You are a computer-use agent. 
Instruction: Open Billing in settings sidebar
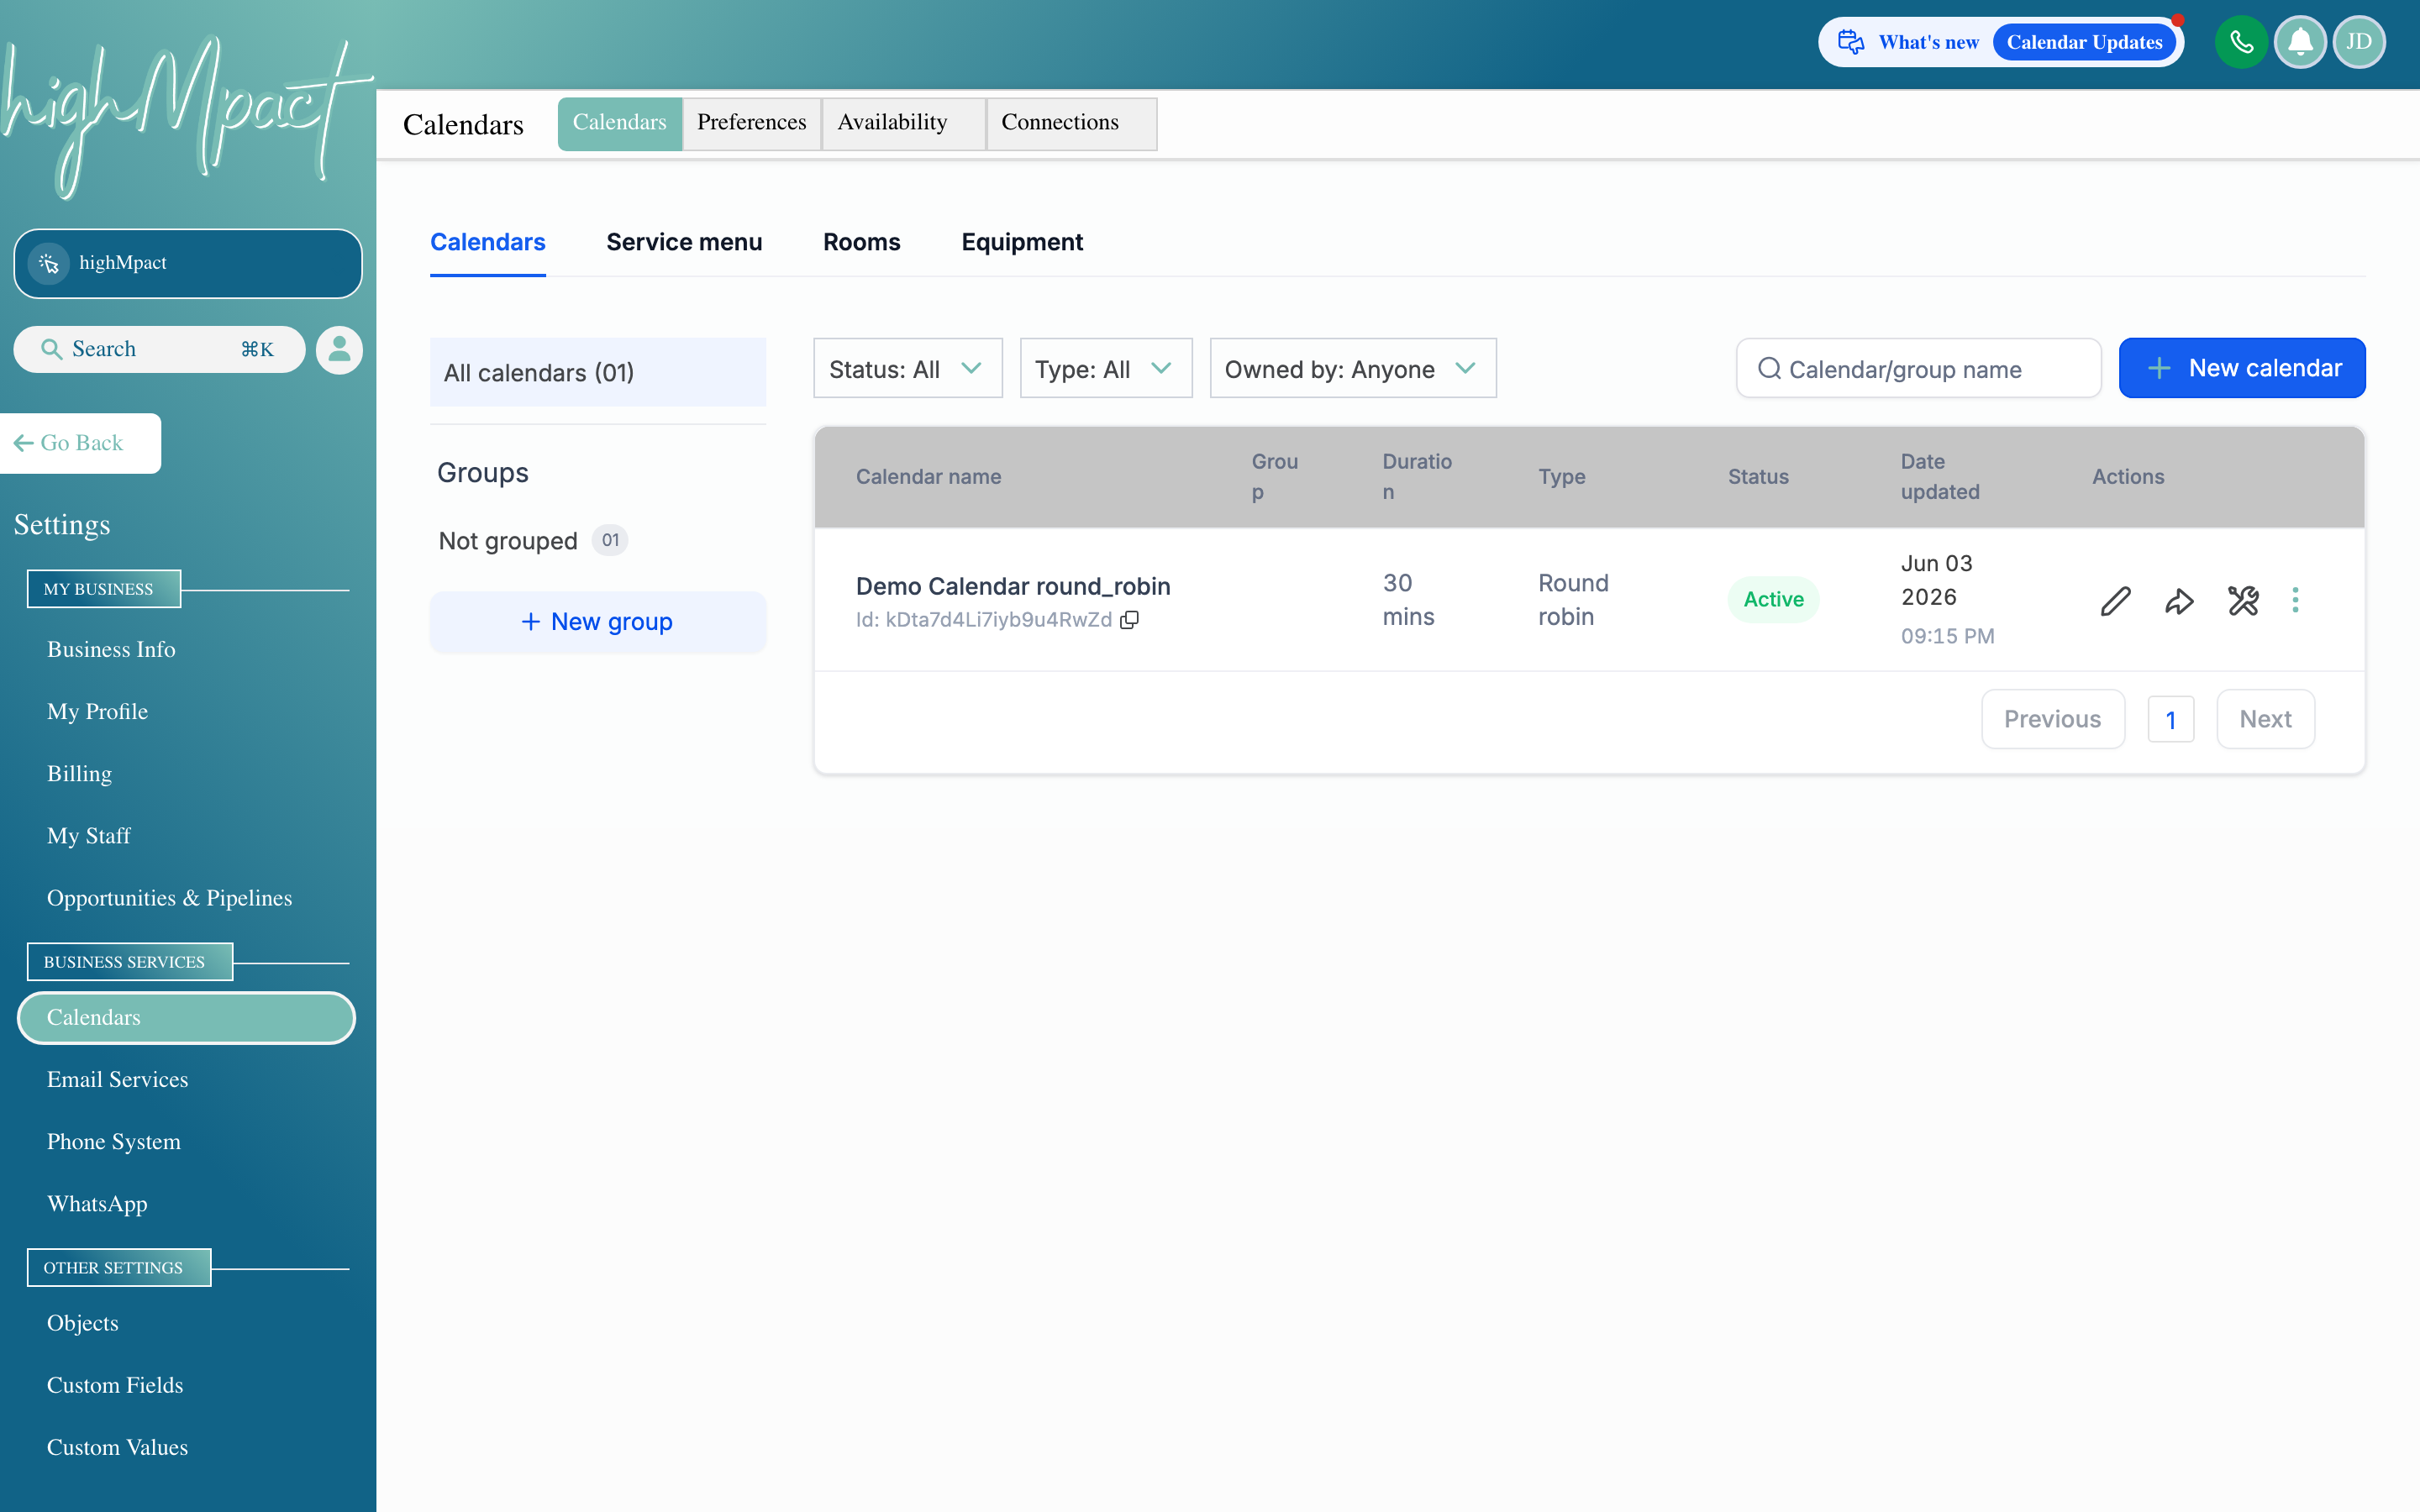[x=79, y=773]
